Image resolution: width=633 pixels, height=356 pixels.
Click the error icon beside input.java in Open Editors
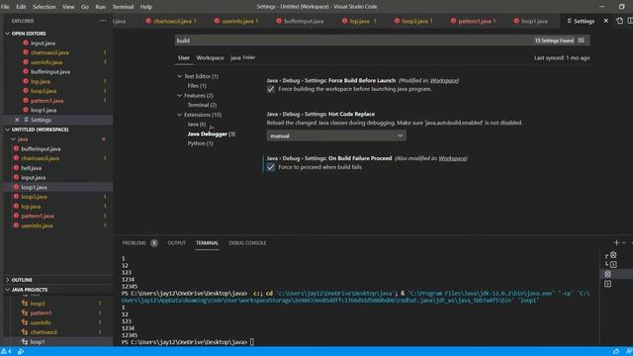[x=26, y=43]
